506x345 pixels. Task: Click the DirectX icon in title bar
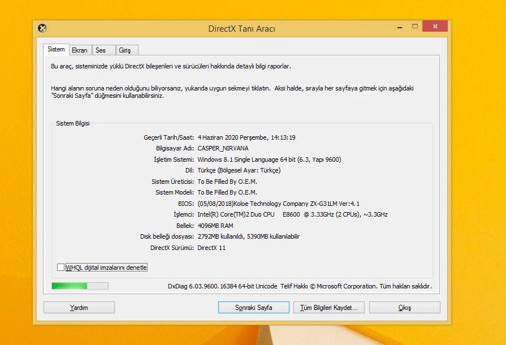[x=42, y=28]
